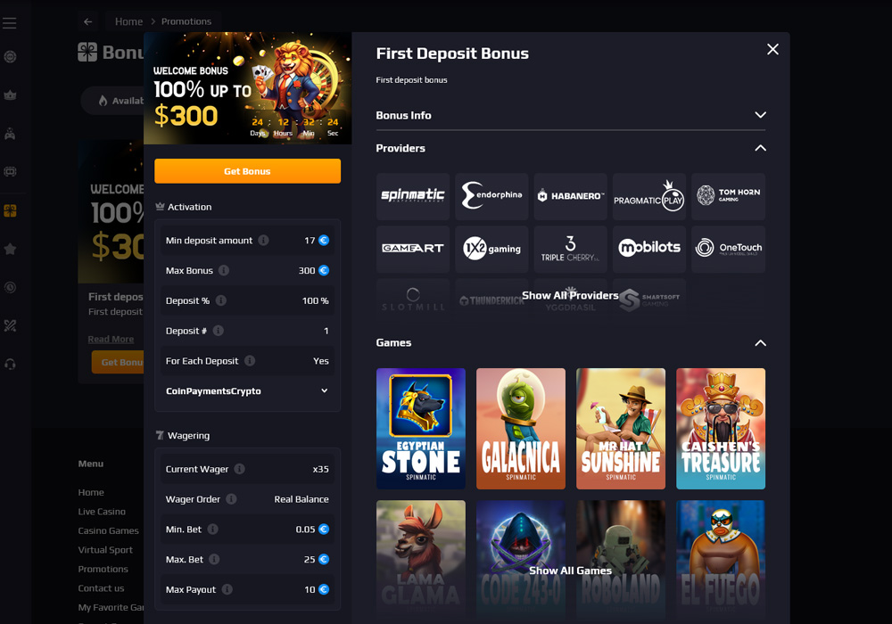Select the Pragmatic Play provider logo
The width and height of the screenshot is (892, 624).
click(x=649, y=196)
